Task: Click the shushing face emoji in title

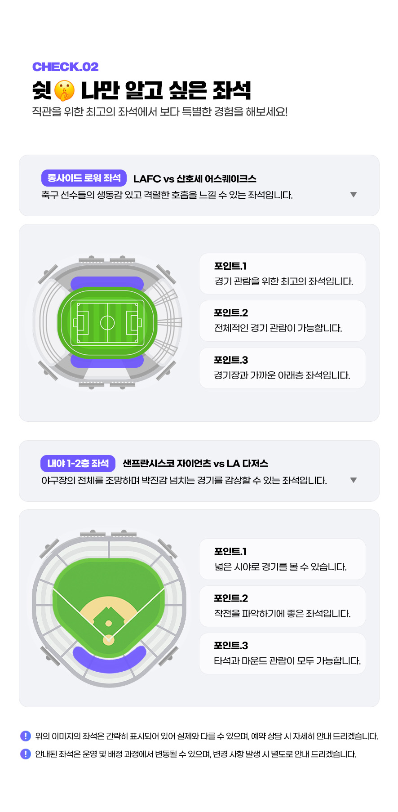Action: 65,90
